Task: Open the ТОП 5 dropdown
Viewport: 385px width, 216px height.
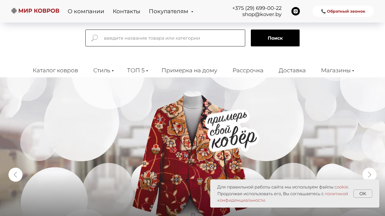Action: pyautogui.click(x=138, y=70)
